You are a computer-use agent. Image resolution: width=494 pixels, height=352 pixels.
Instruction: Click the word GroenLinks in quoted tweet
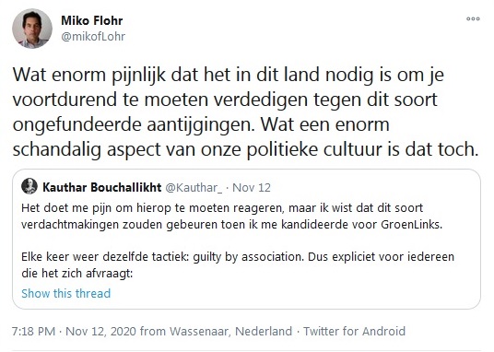[412, 224]
